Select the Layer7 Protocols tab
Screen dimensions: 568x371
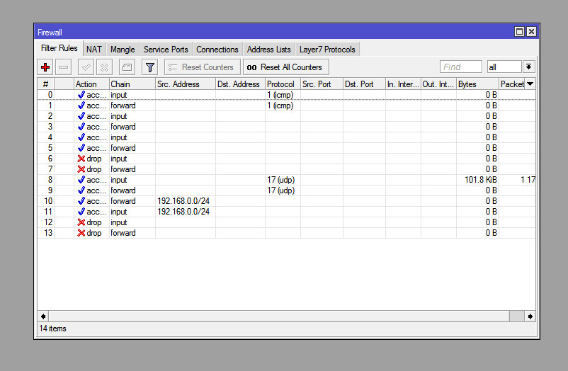click(327, 50)
